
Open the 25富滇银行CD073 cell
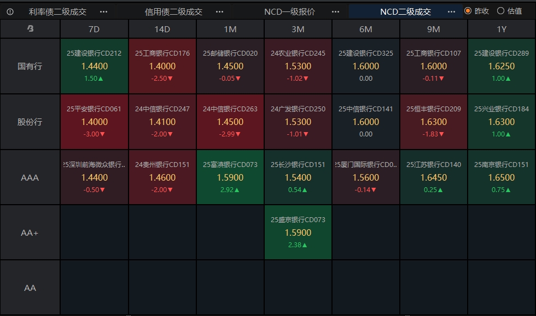click(x=230, y=177)
